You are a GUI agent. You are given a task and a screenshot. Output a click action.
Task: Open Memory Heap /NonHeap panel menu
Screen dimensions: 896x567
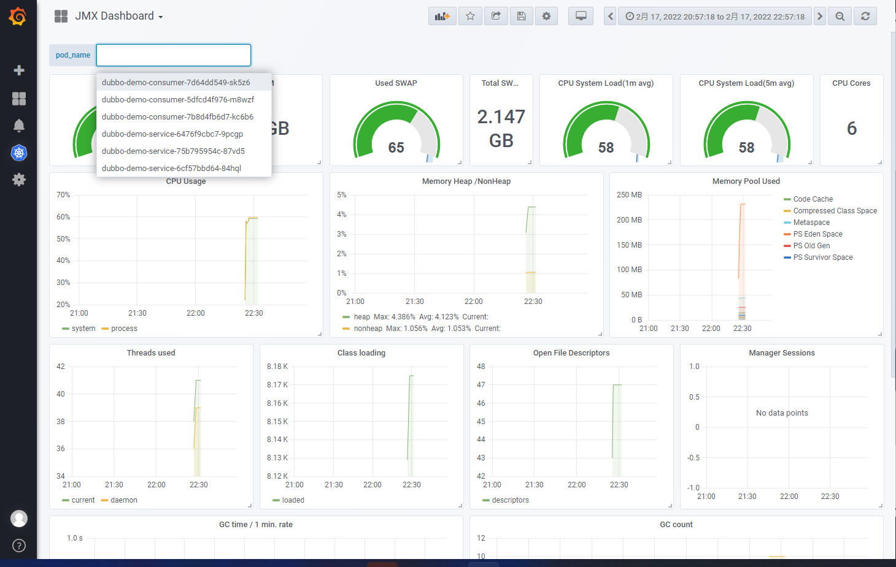tap(466, 181)
